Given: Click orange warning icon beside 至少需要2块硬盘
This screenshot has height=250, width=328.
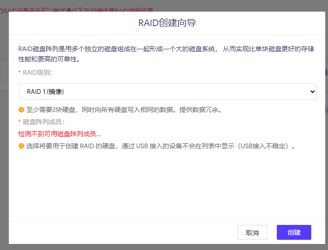Looking at the screenshot, I should (21, 110).
